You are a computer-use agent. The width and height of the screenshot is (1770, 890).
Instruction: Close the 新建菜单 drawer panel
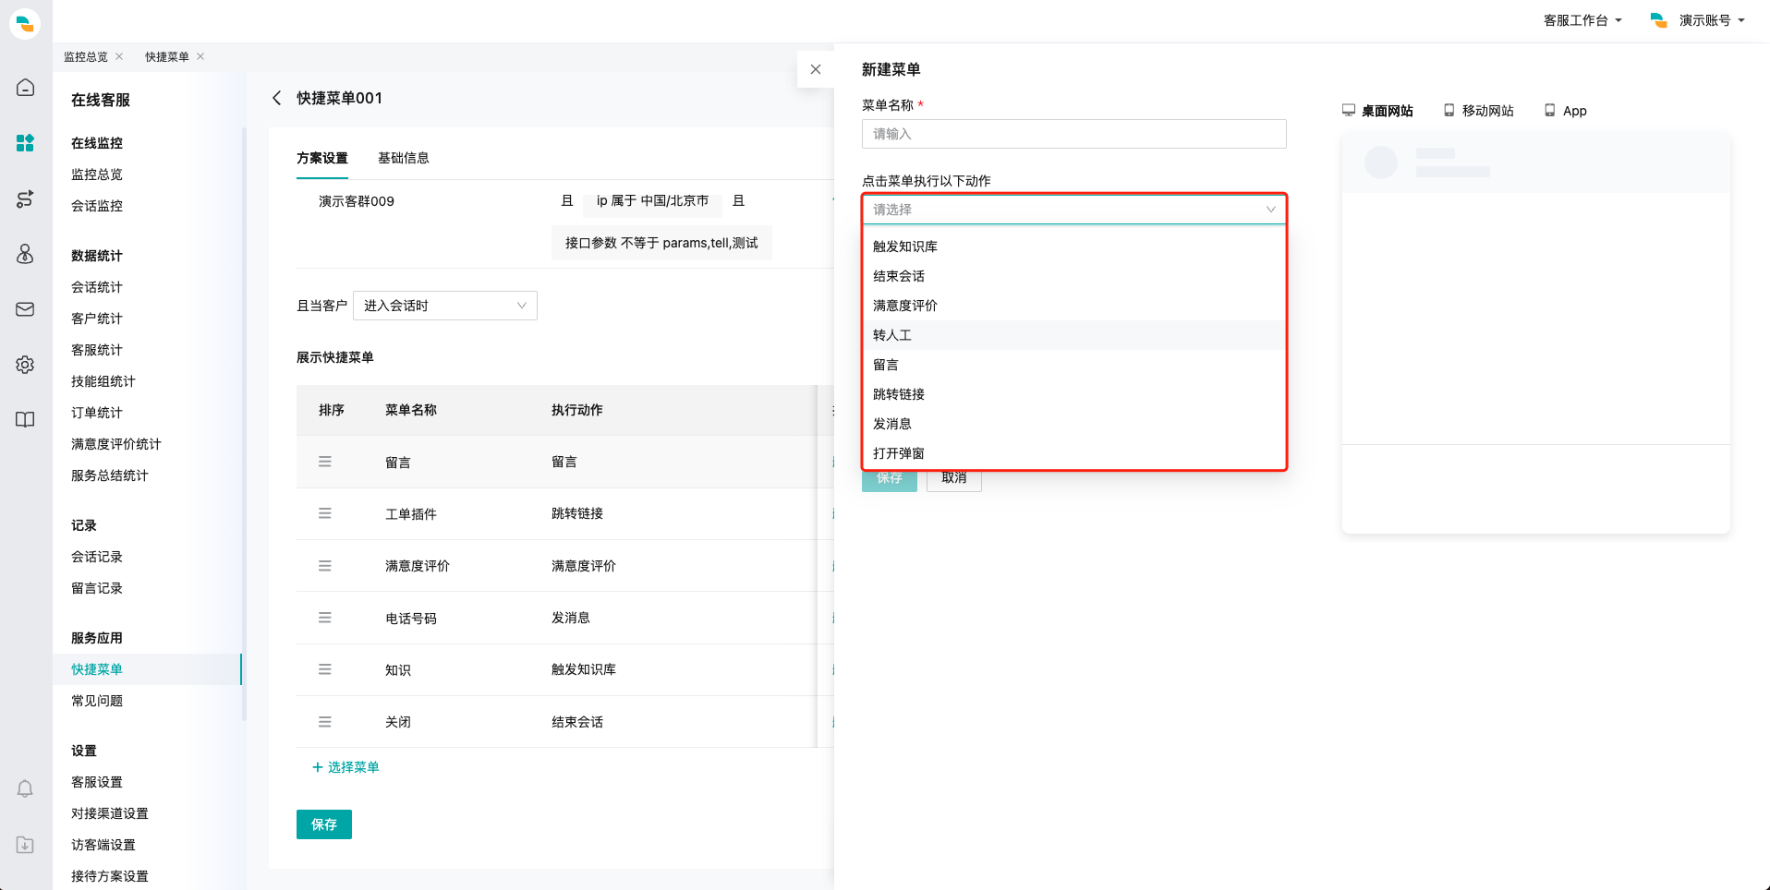[815, 69]
